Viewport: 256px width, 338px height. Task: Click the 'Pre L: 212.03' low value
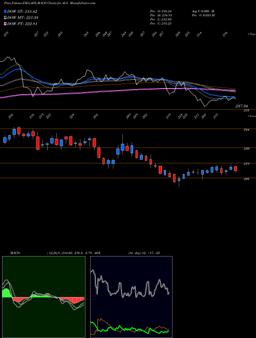click(x=161, y=19)
